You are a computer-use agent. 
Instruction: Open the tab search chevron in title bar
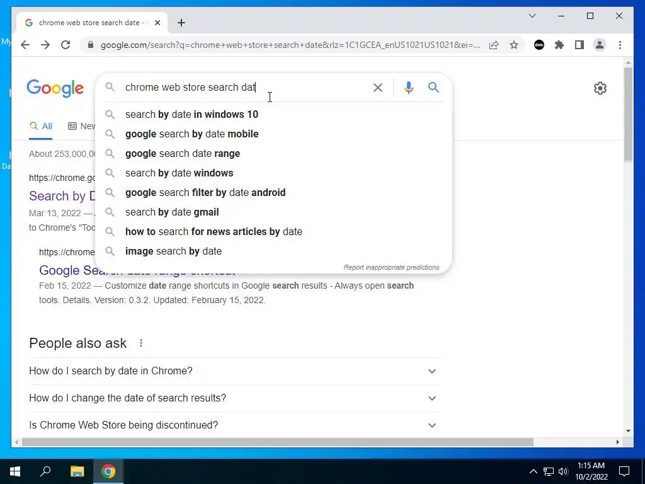(x=532, y=16)
